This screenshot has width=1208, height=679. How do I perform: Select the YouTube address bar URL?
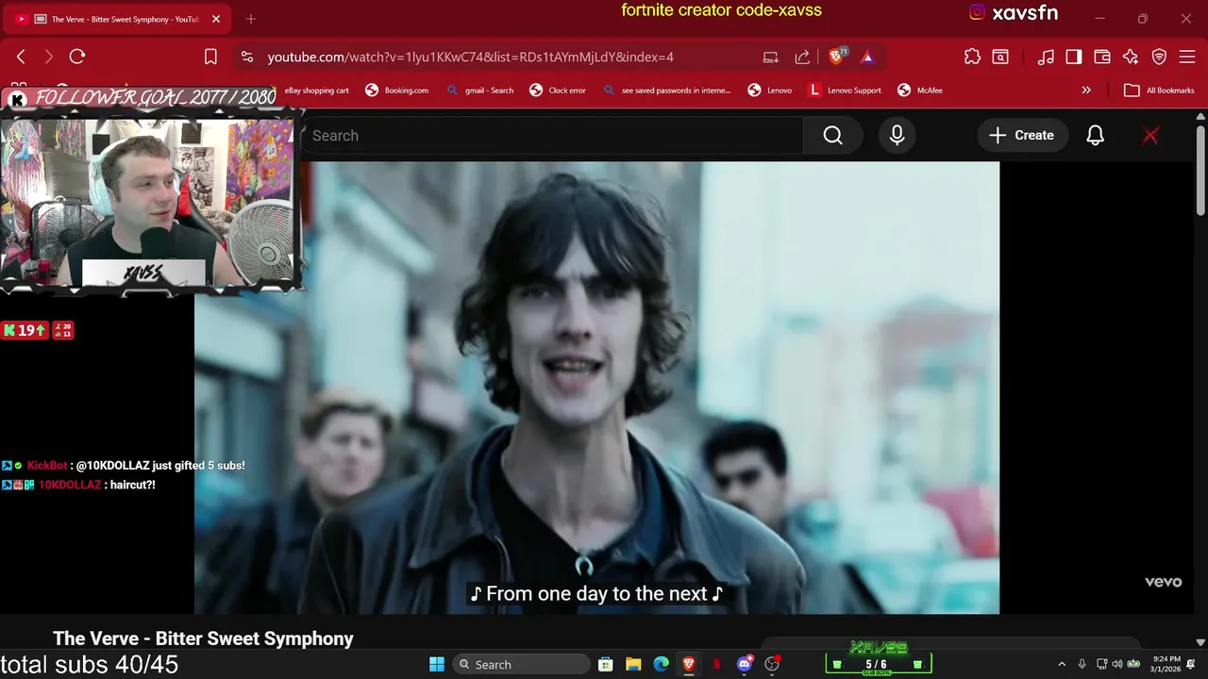[470, 57]
